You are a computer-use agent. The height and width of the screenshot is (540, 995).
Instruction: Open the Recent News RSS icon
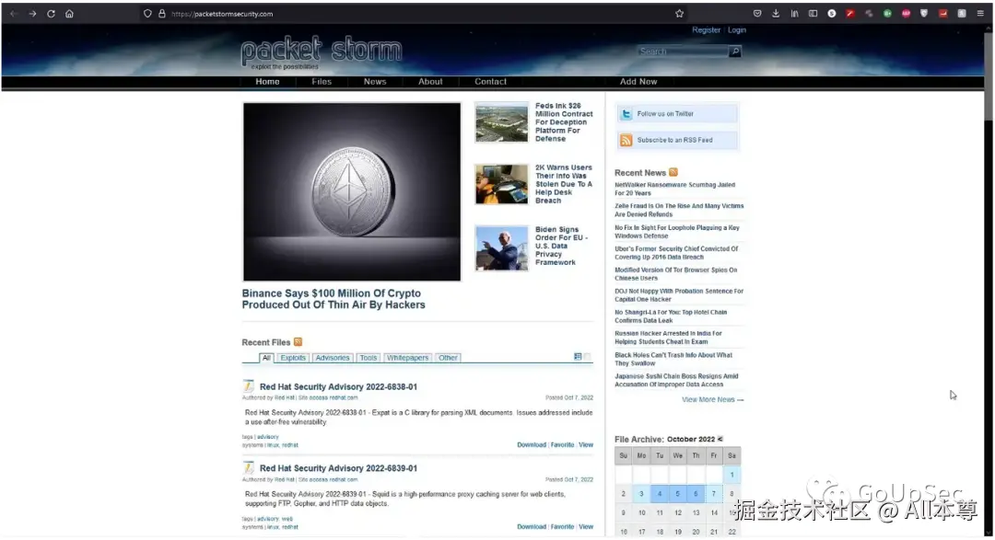tap(673, 172)
